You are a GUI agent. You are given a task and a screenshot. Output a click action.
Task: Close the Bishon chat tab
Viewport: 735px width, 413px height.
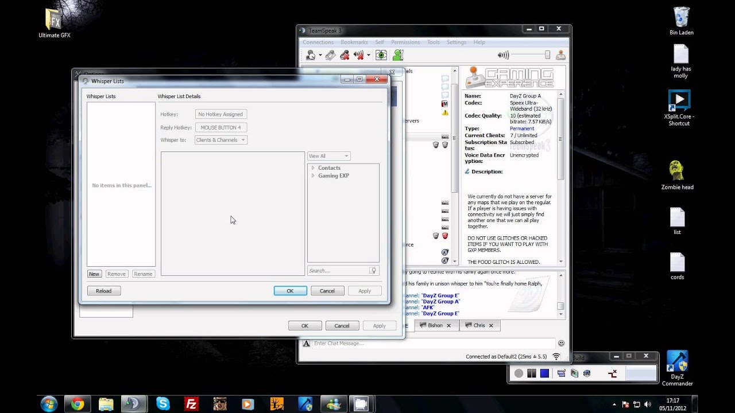pyautogui.click(x=448, y=326)
